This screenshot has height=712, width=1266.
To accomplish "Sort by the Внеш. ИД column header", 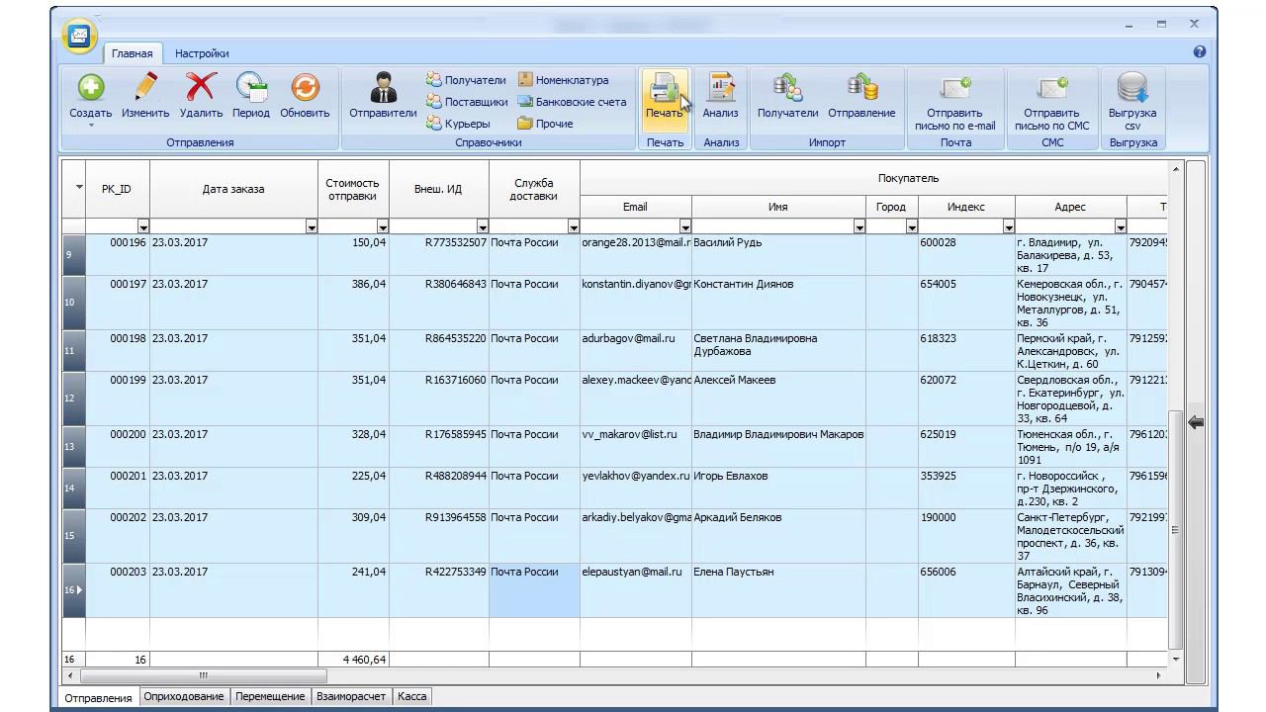I will click(x=439, y=189).
